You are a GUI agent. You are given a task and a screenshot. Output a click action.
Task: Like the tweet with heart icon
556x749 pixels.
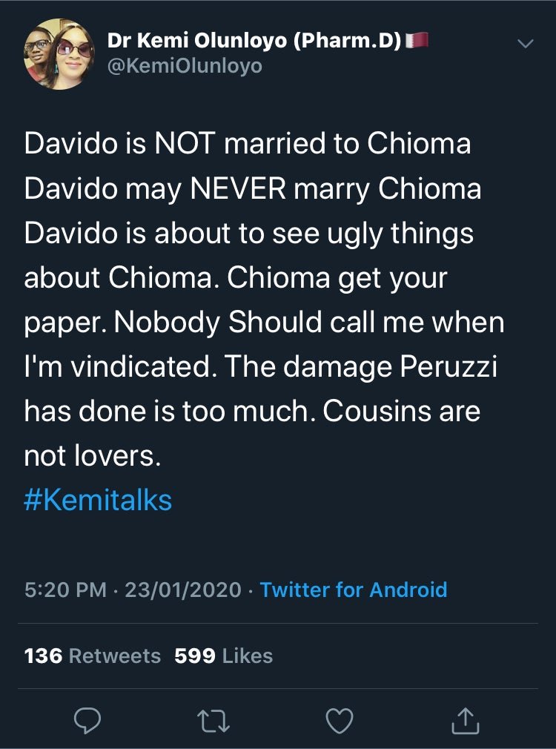(341, 720)
